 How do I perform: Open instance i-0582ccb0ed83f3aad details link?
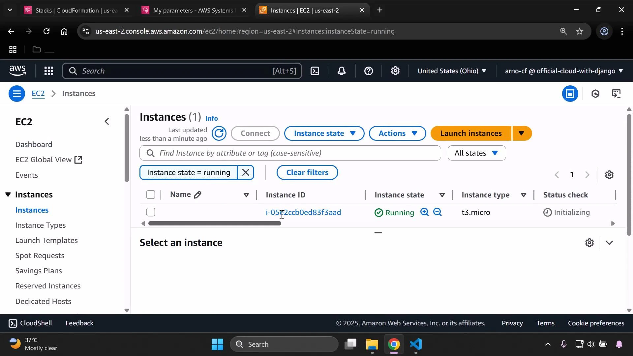coord(303,212)
